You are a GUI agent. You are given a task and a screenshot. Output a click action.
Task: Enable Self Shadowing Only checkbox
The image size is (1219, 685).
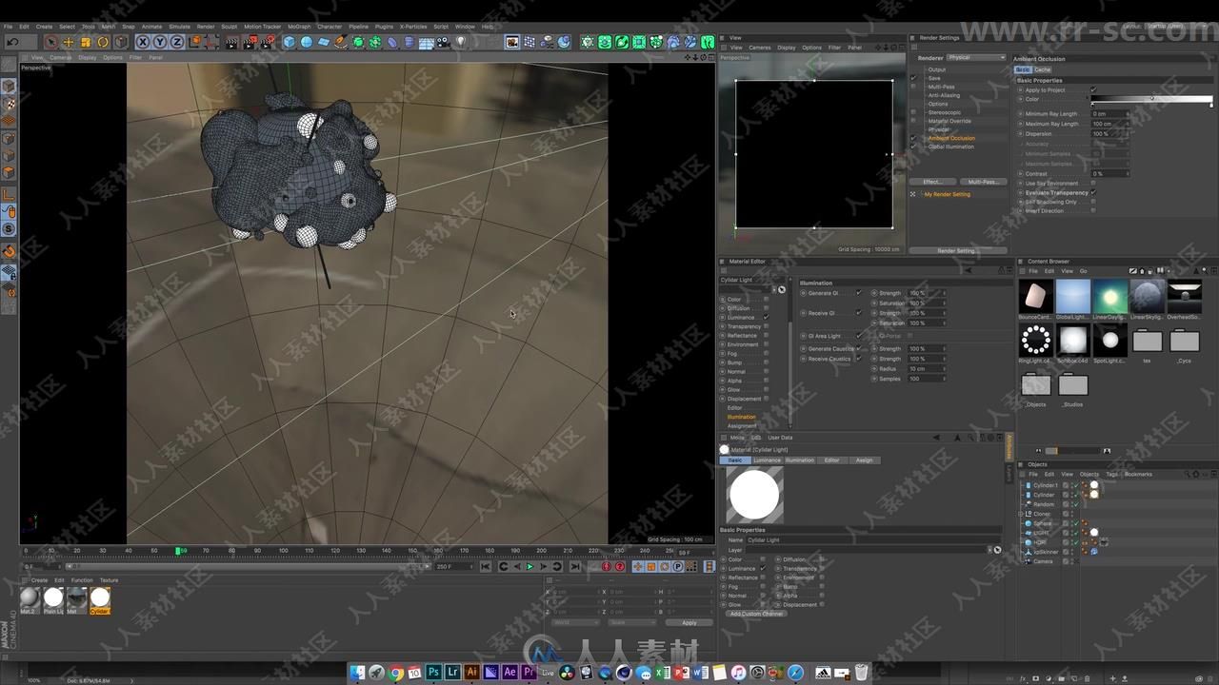(x=1093, y=202)
